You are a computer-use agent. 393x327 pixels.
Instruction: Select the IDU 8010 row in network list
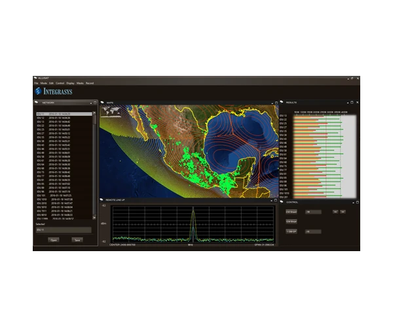coord(64,215)
